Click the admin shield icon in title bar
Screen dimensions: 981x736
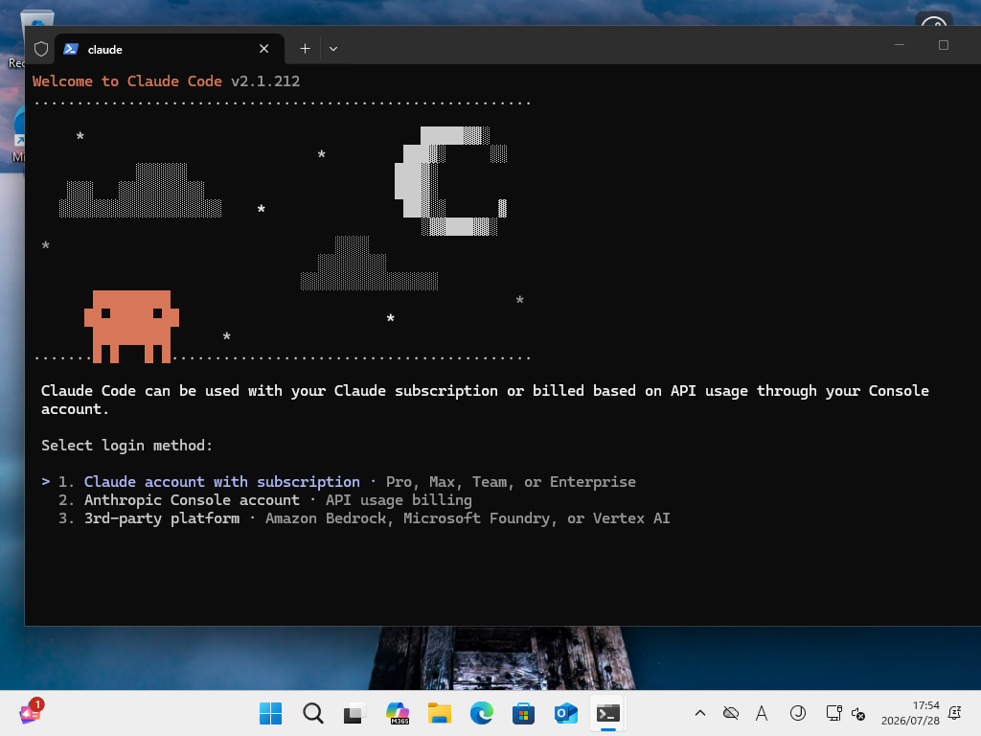41,49
